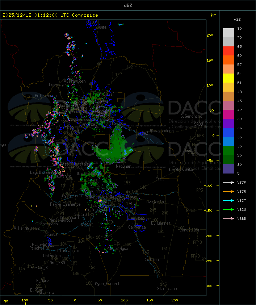The height and width of the screenshot is (305, 256).
Task: Click the 'Llancanelo' map label
Action: pos(68,251)
